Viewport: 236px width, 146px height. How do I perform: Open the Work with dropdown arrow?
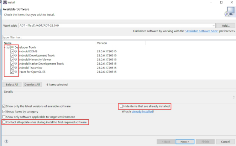click(x=213, y=26)
